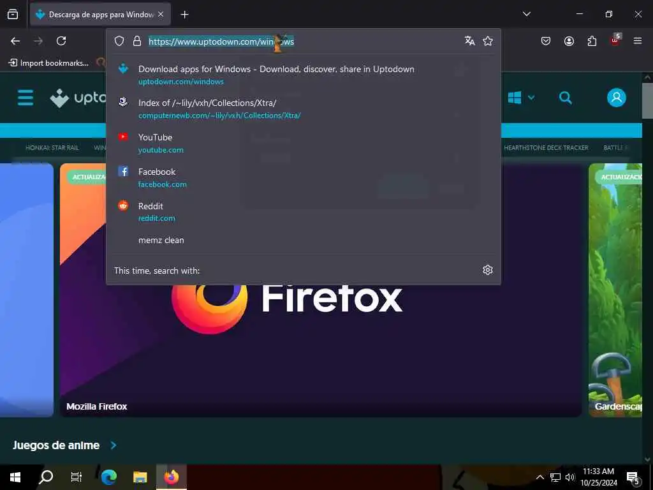Bookmark this page with the star icon
653x490 pixels.
[488, 41]
